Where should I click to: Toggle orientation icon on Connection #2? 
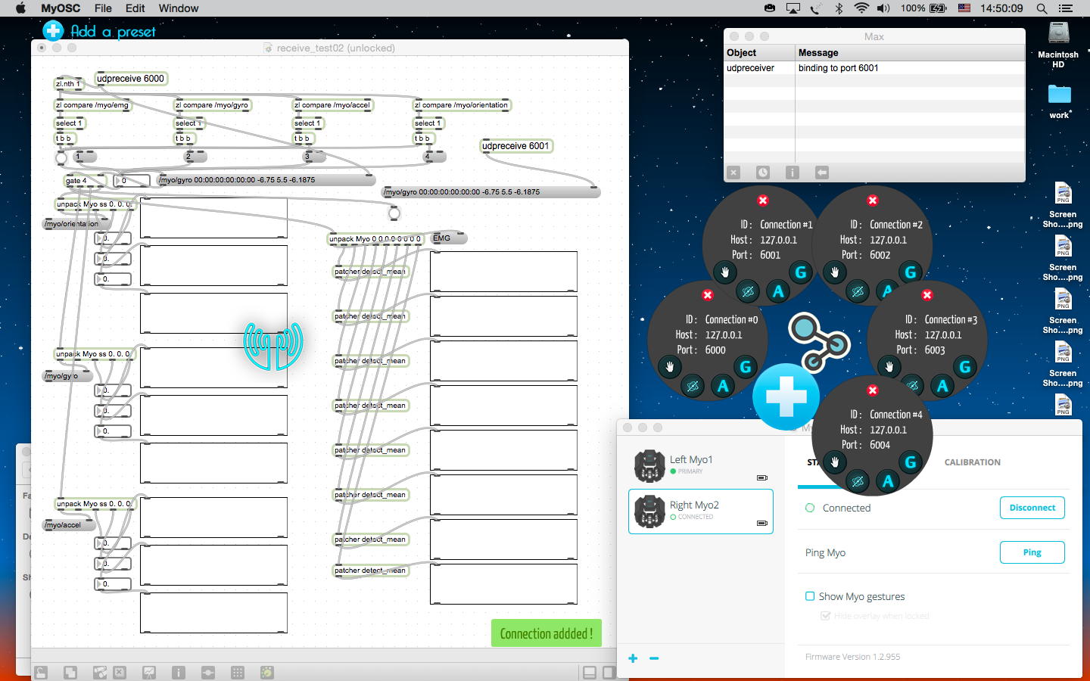[x=858, y=291]
